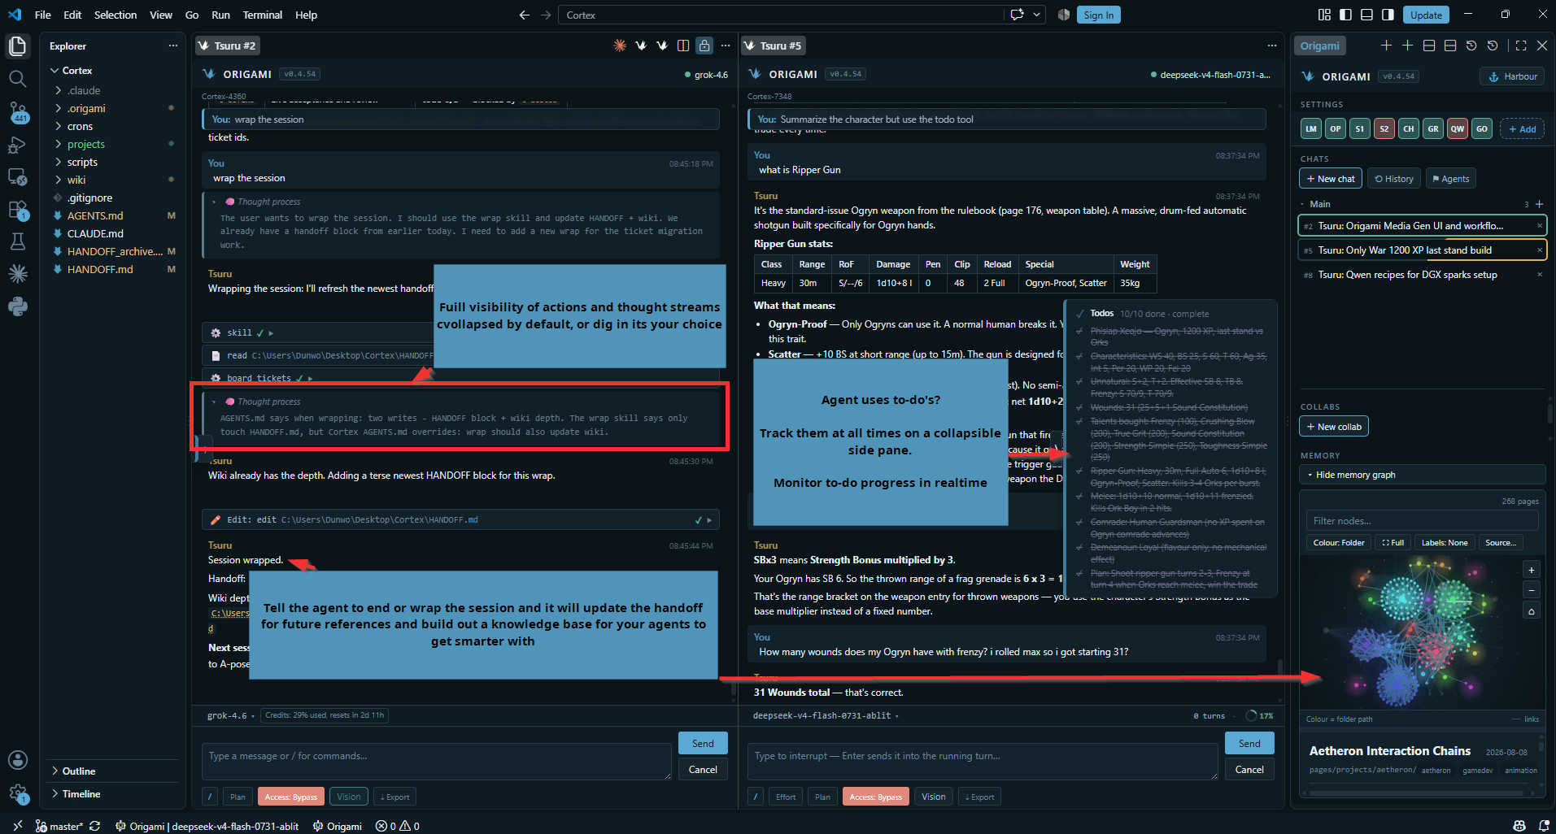Zoom out on the memory graph

[1532, 590]
